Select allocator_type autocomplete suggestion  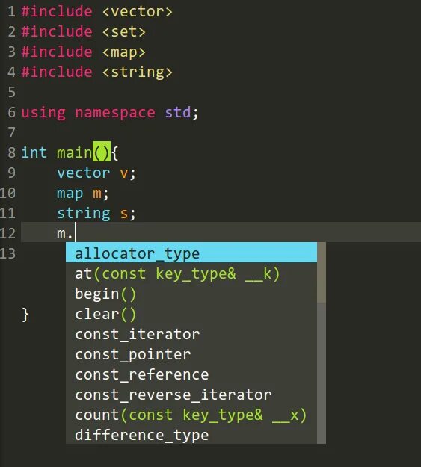click(x=191, y=253)
